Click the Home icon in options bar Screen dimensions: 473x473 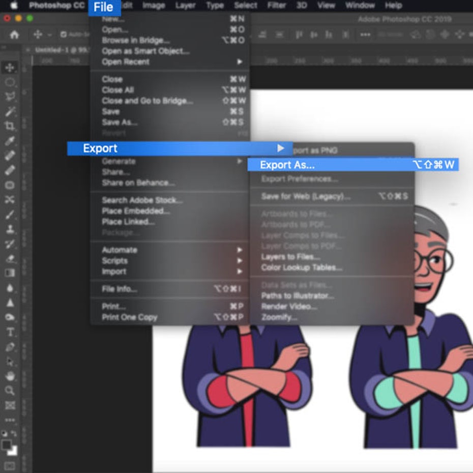point(14,35)
